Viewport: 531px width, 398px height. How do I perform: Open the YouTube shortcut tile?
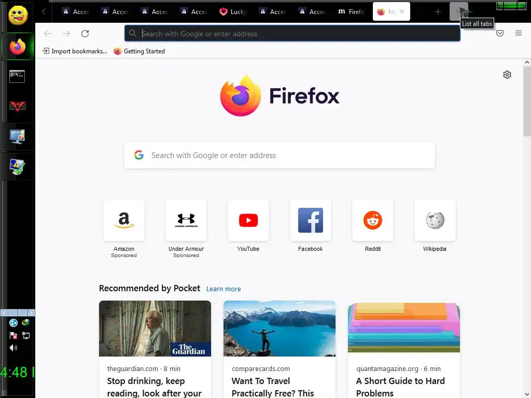pos(248,220)
